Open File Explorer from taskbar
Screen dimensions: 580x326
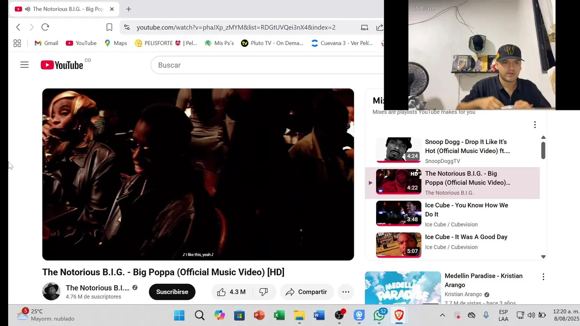[x=299, y=315]
